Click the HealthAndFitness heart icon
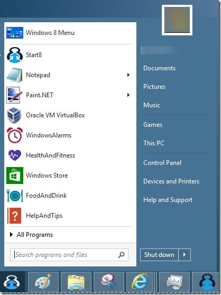This screenshot has height=295, width=221. (x=15, y=155)
